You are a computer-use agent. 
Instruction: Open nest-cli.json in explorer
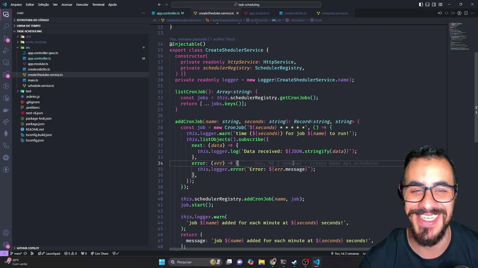pyautogui.click(x=34, y=113)
